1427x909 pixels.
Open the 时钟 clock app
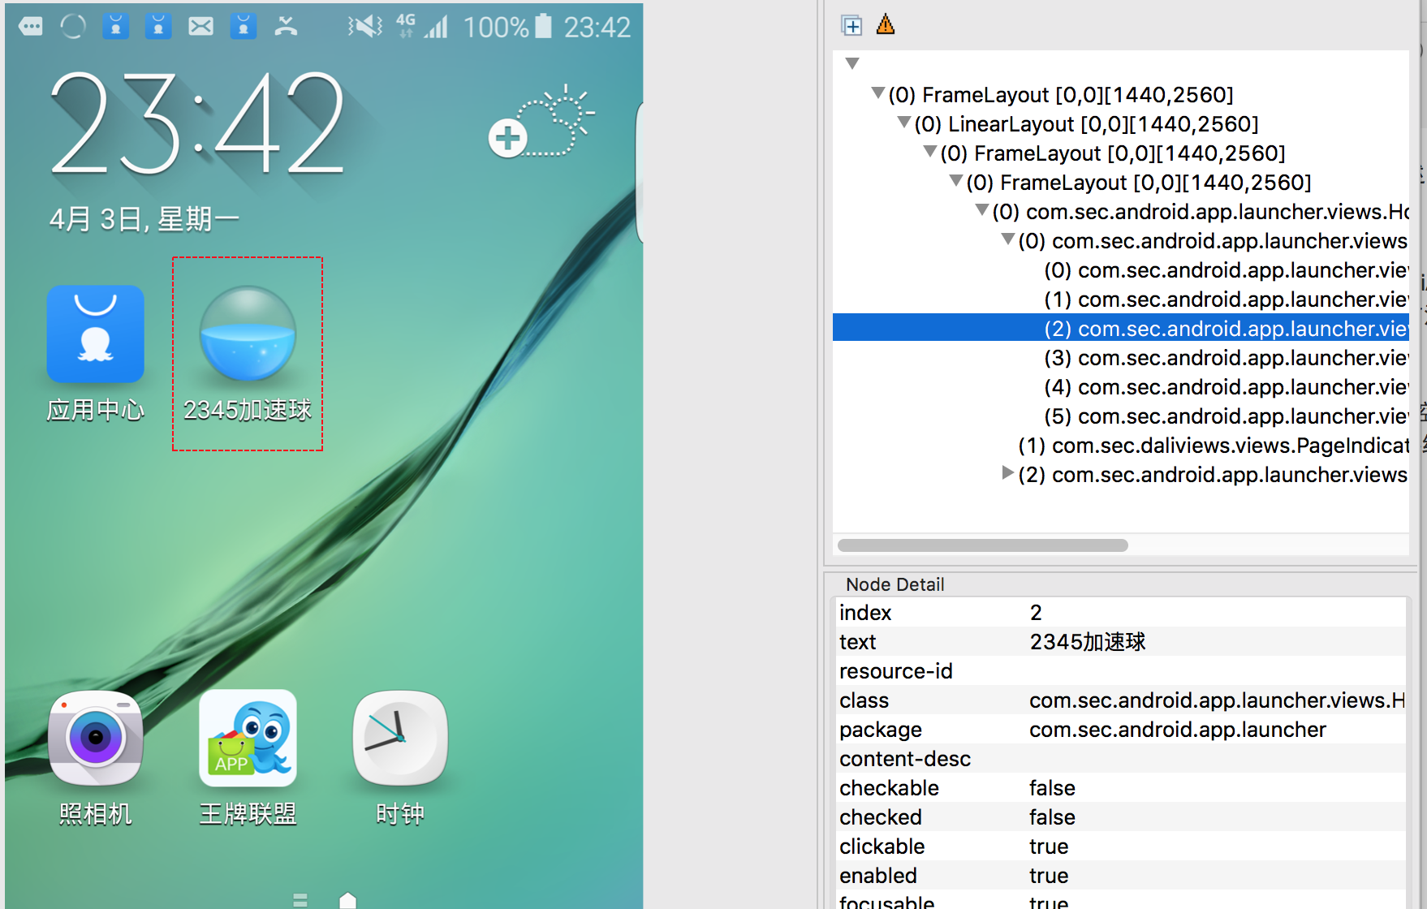(x=399, y=739)
